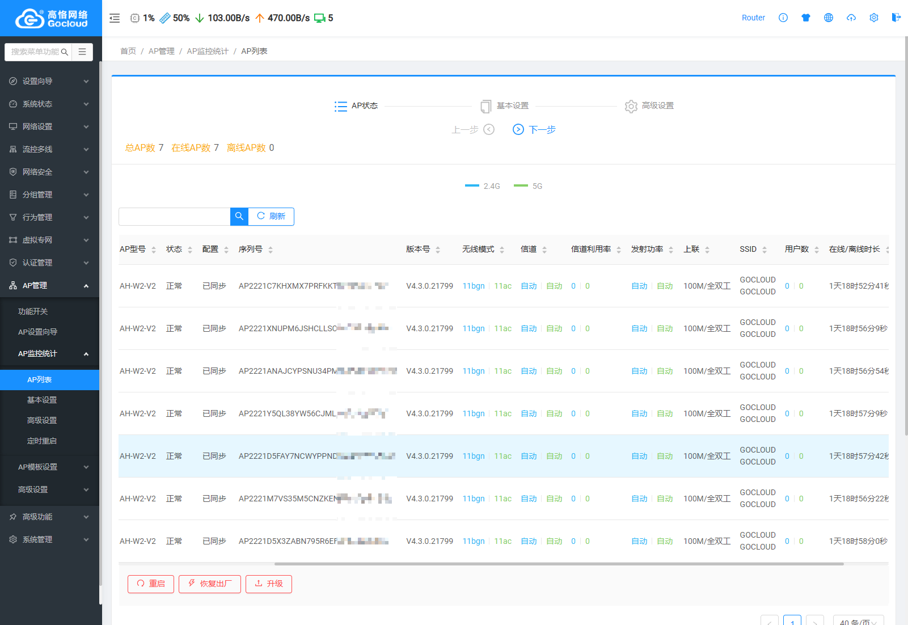Image resolution: width=908 pixels, height=625 pixels.
Task: Sort by 版本号 column
Action: pos(438,250)
